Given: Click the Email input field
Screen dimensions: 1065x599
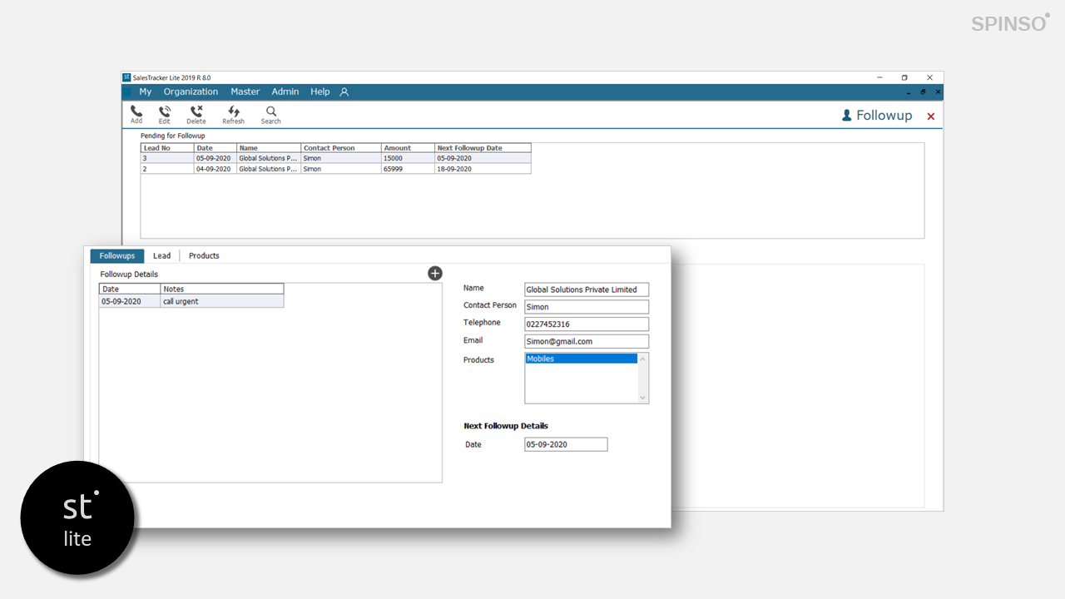Looking at the screenshot, I should (587, 342).
